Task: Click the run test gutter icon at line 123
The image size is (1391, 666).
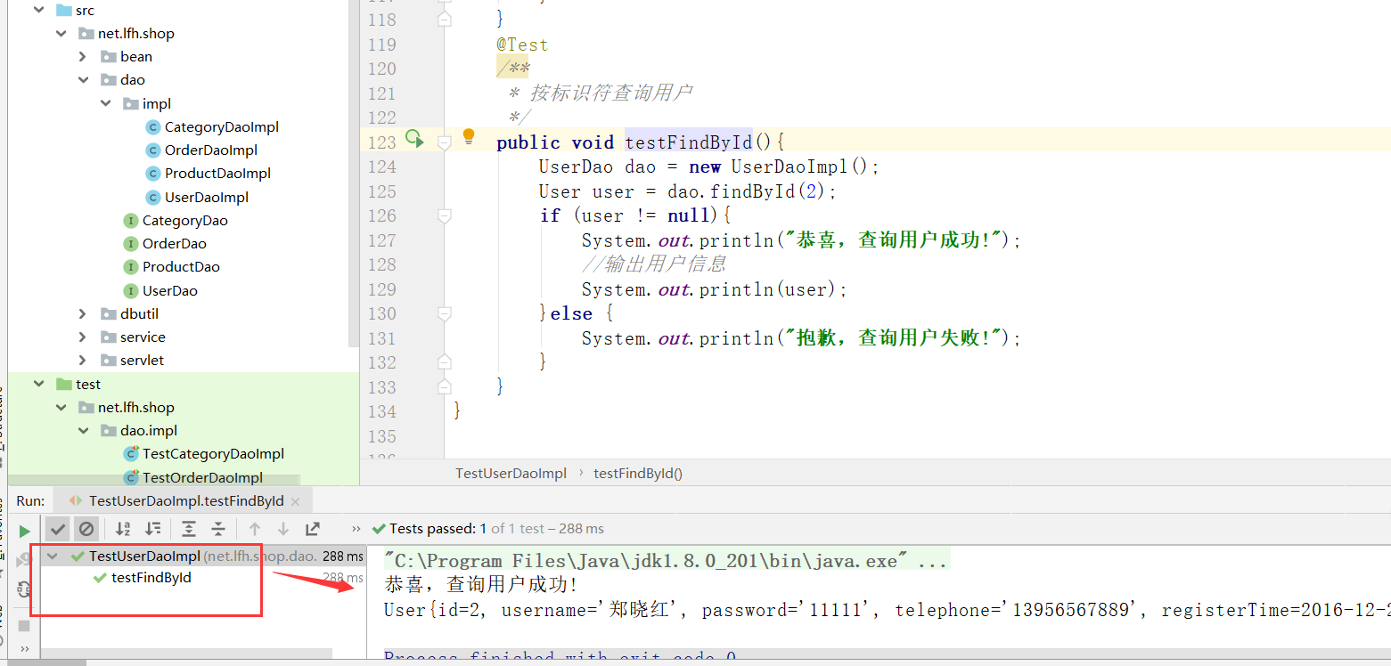Action: click(413, 138)
